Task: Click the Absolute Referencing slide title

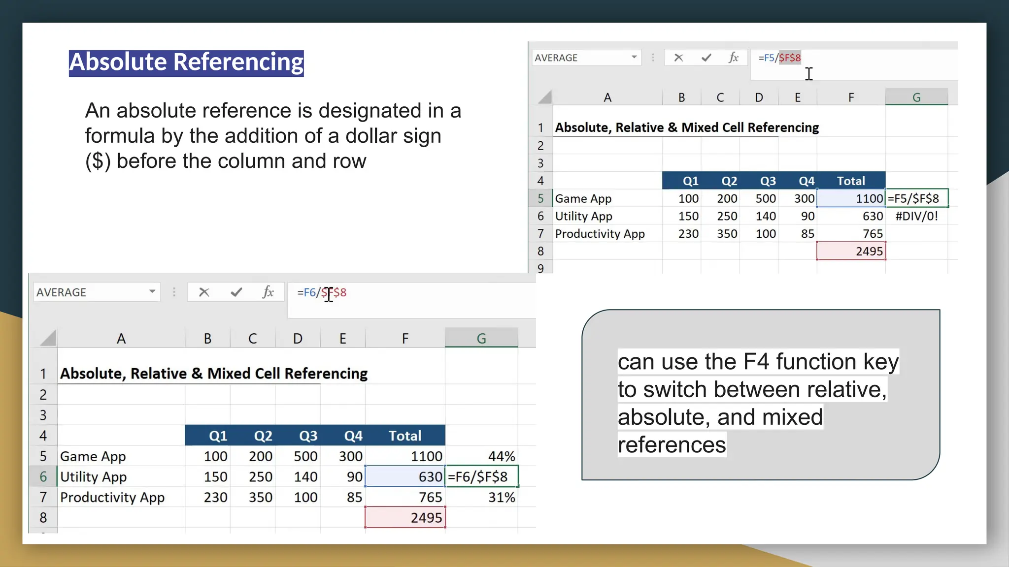Action: click(x=186, y=63)
